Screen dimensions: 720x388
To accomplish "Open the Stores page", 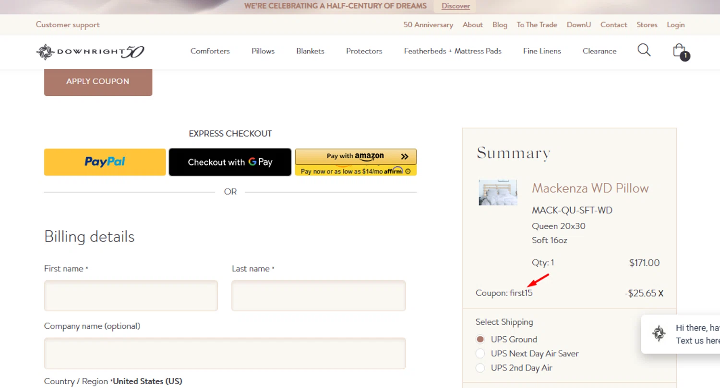I will 647,24.
